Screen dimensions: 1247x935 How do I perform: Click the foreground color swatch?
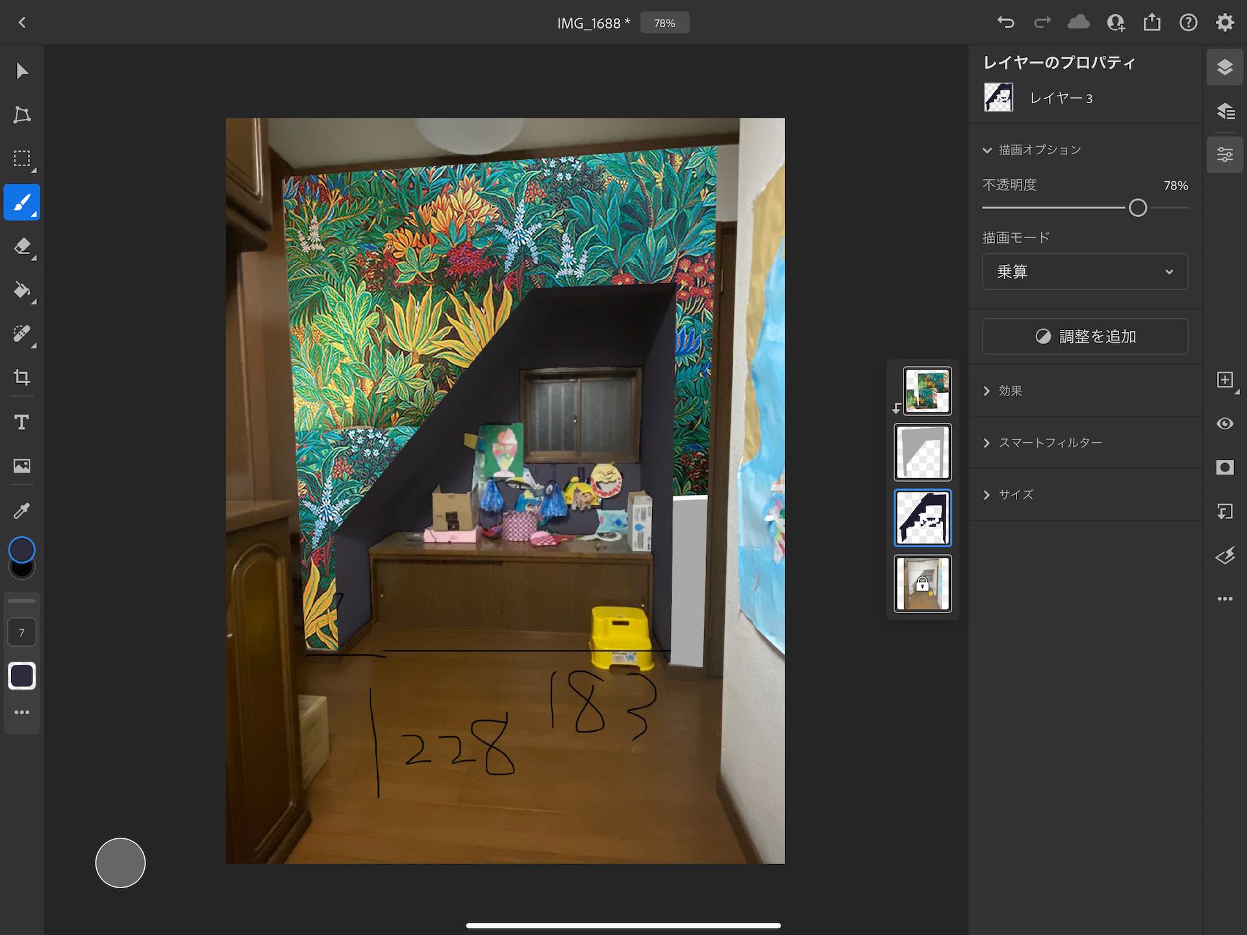[x=22, y=549]
